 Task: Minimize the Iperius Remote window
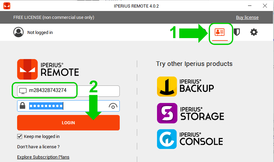[x=250, y=6]
